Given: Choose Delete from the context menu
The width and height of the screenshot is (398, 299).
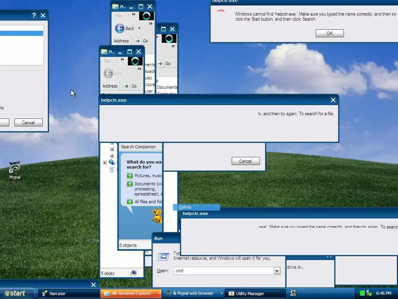Looking at the screenshot, I should 196,207.
